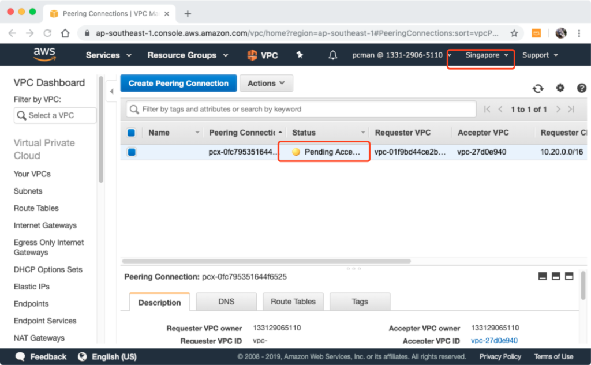Screen dimensions: 591x365
Task: Bookmark this page with the star icon
Action: [x=514, y=33]
